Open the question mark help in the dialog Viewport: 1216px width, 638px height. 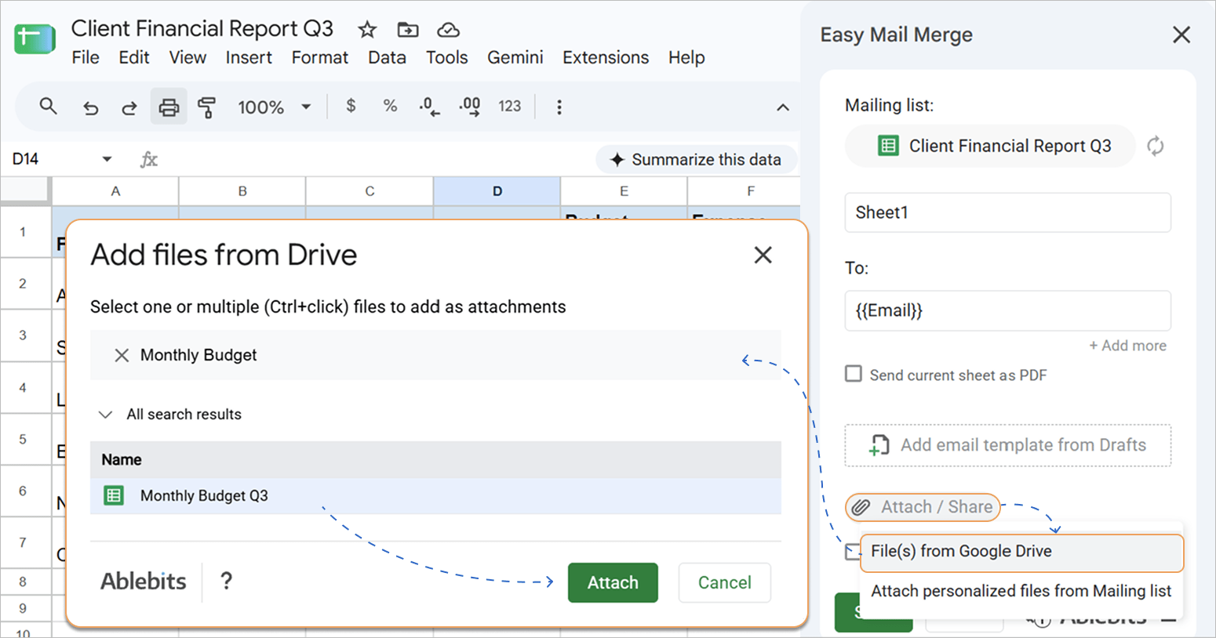226,581
